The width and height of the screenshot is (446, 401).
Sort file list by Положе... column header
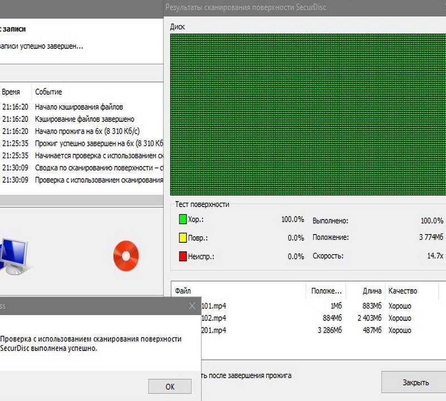pos(326,291)
